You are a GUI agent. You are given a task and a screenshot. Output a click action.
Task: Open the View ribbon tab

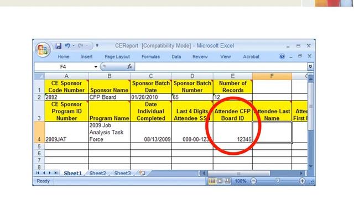point(226,56)
